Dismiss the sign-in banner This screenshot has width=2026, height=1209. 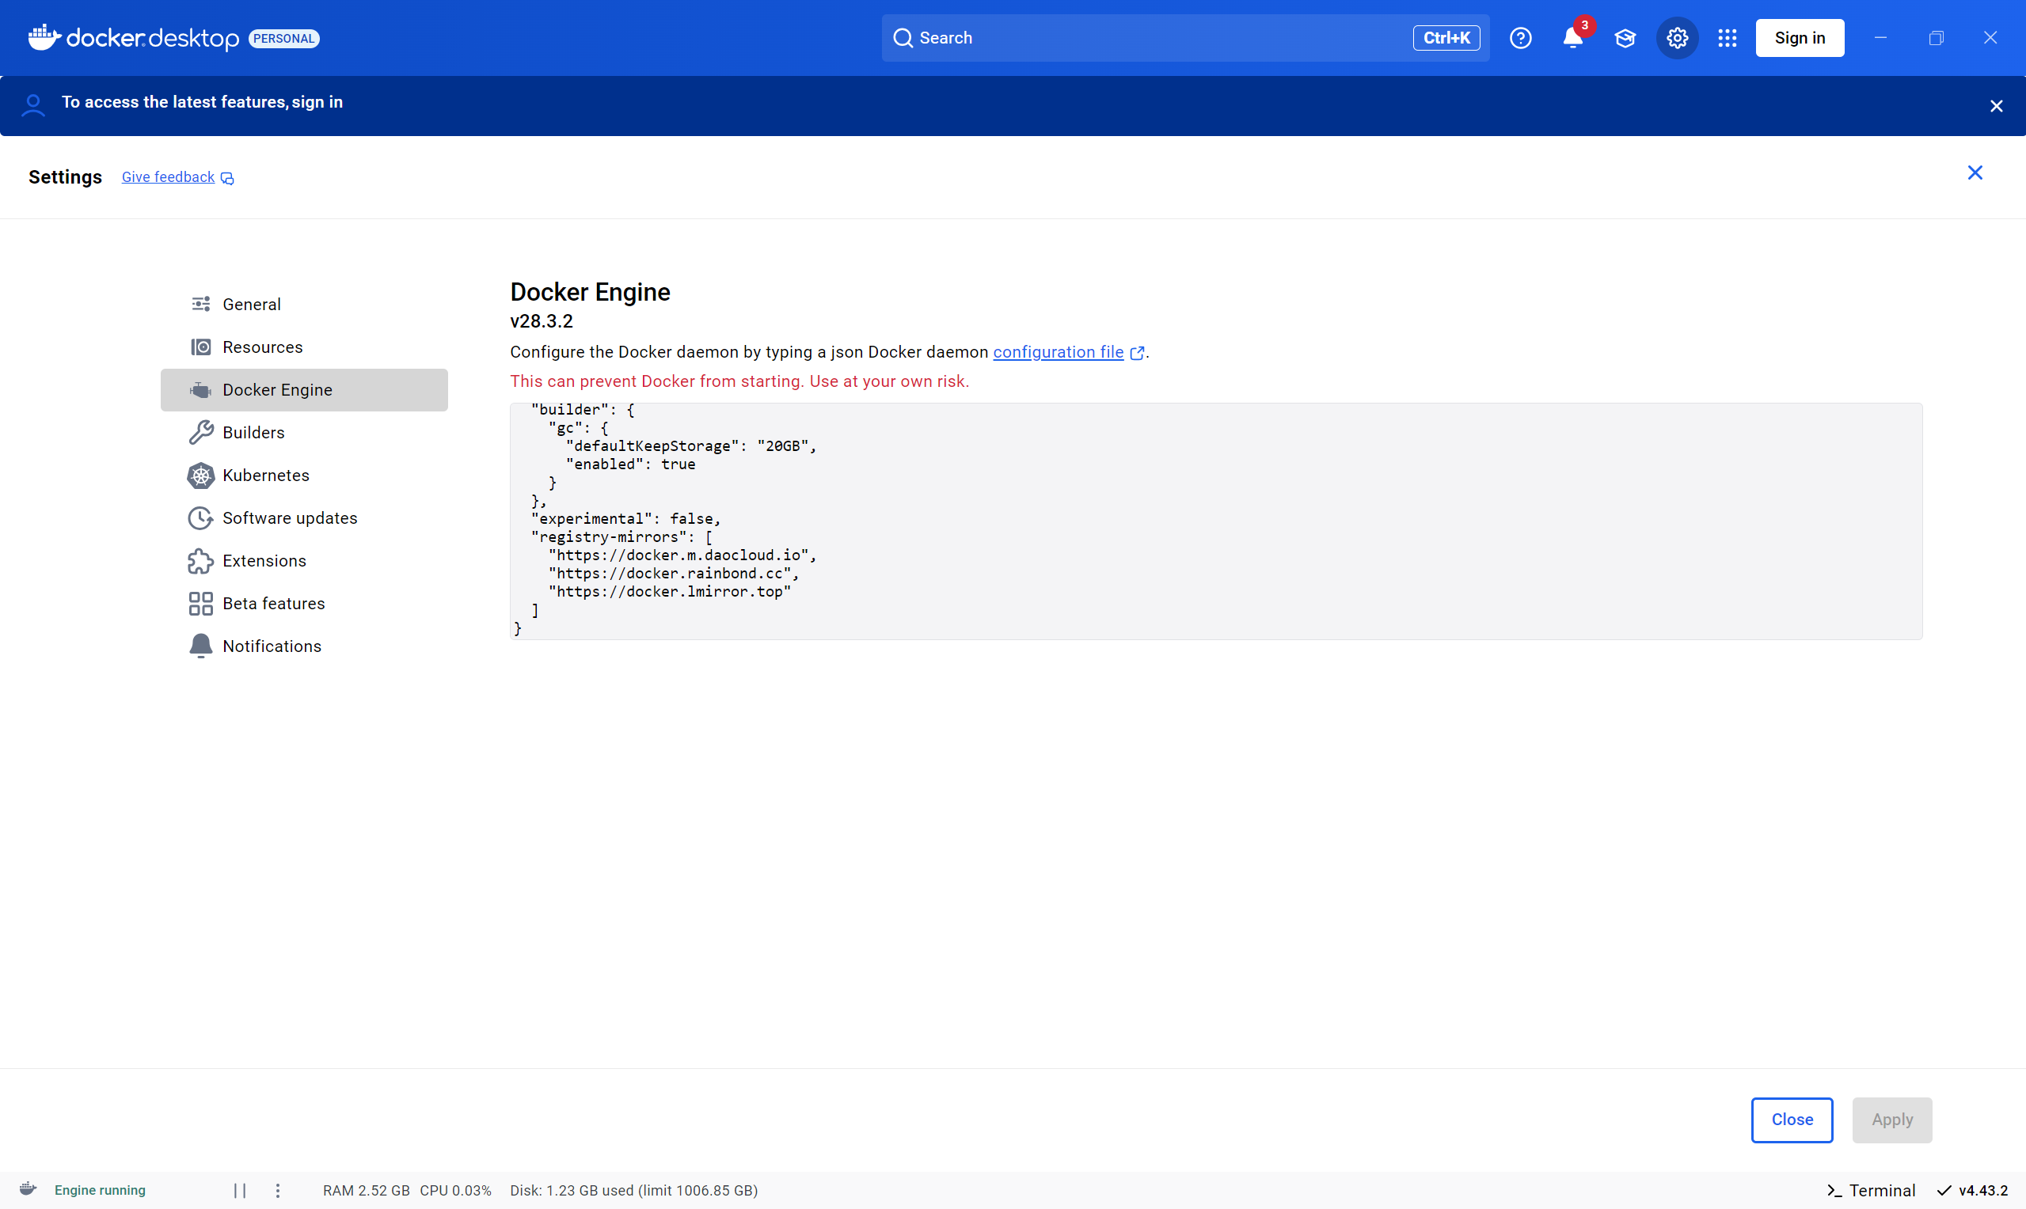pos(1996,106)
